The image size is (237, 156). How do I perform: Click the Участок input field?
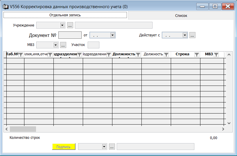tap(93, 45)
